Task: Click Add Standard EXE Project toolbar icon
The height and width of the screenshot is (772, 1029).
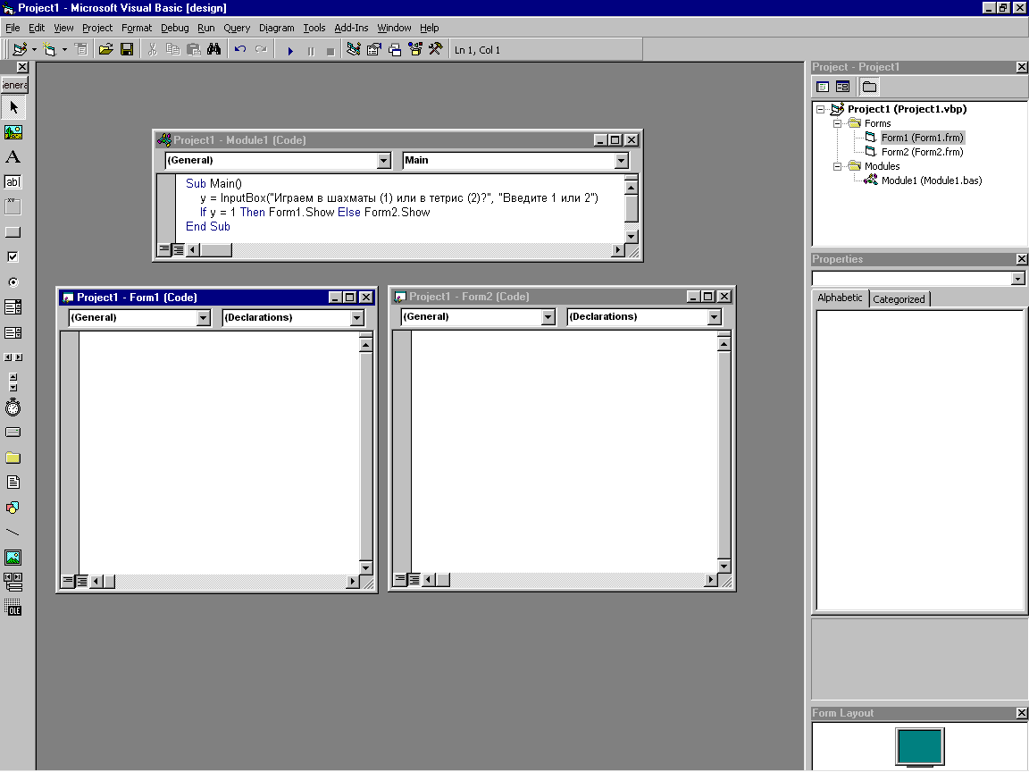Action: tap(20, 50)
